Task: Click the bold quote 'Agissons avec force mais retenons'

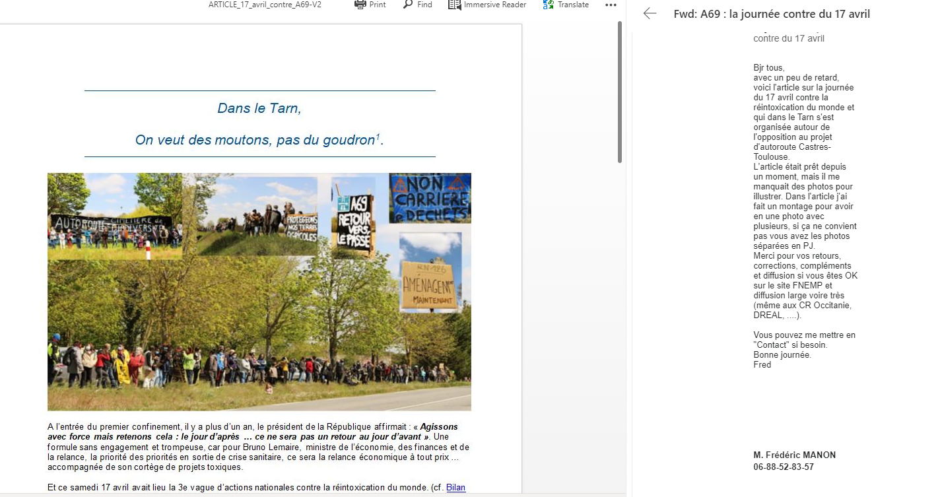Action: tap(253, 432)
